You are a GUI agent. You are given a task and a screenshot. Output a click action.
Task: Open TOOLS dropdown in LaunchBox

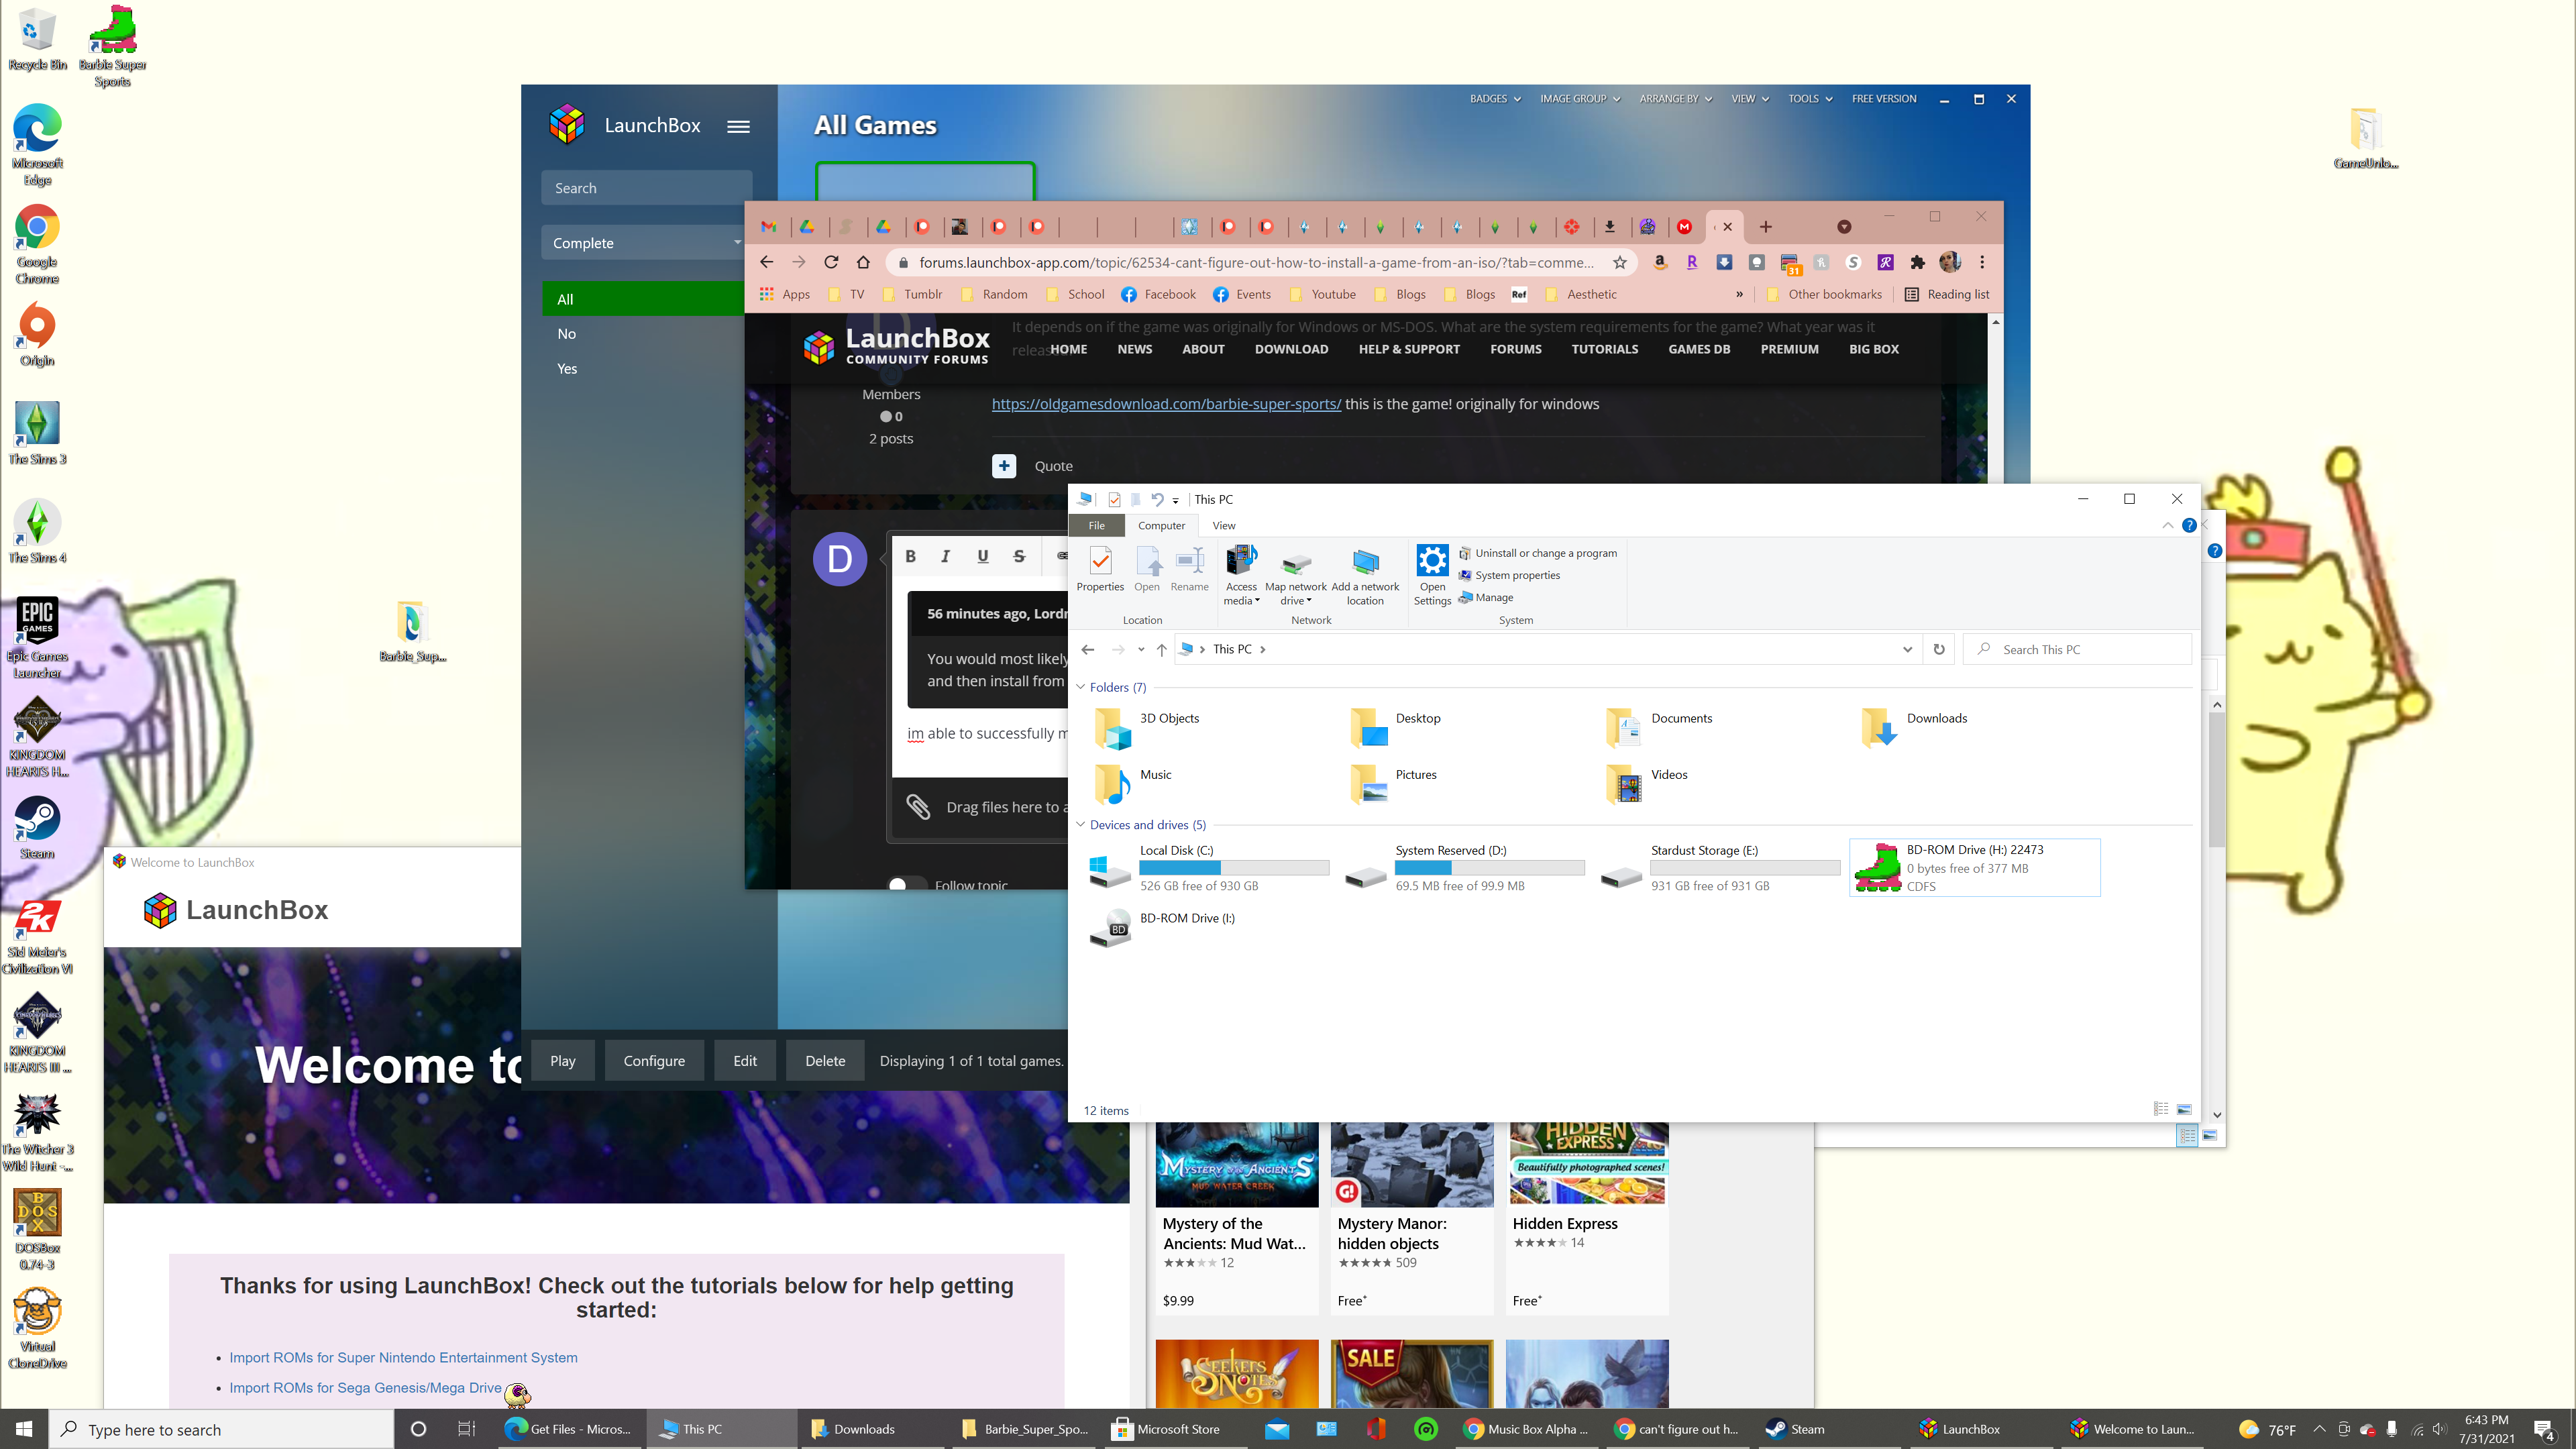[x=1810, y=99]
